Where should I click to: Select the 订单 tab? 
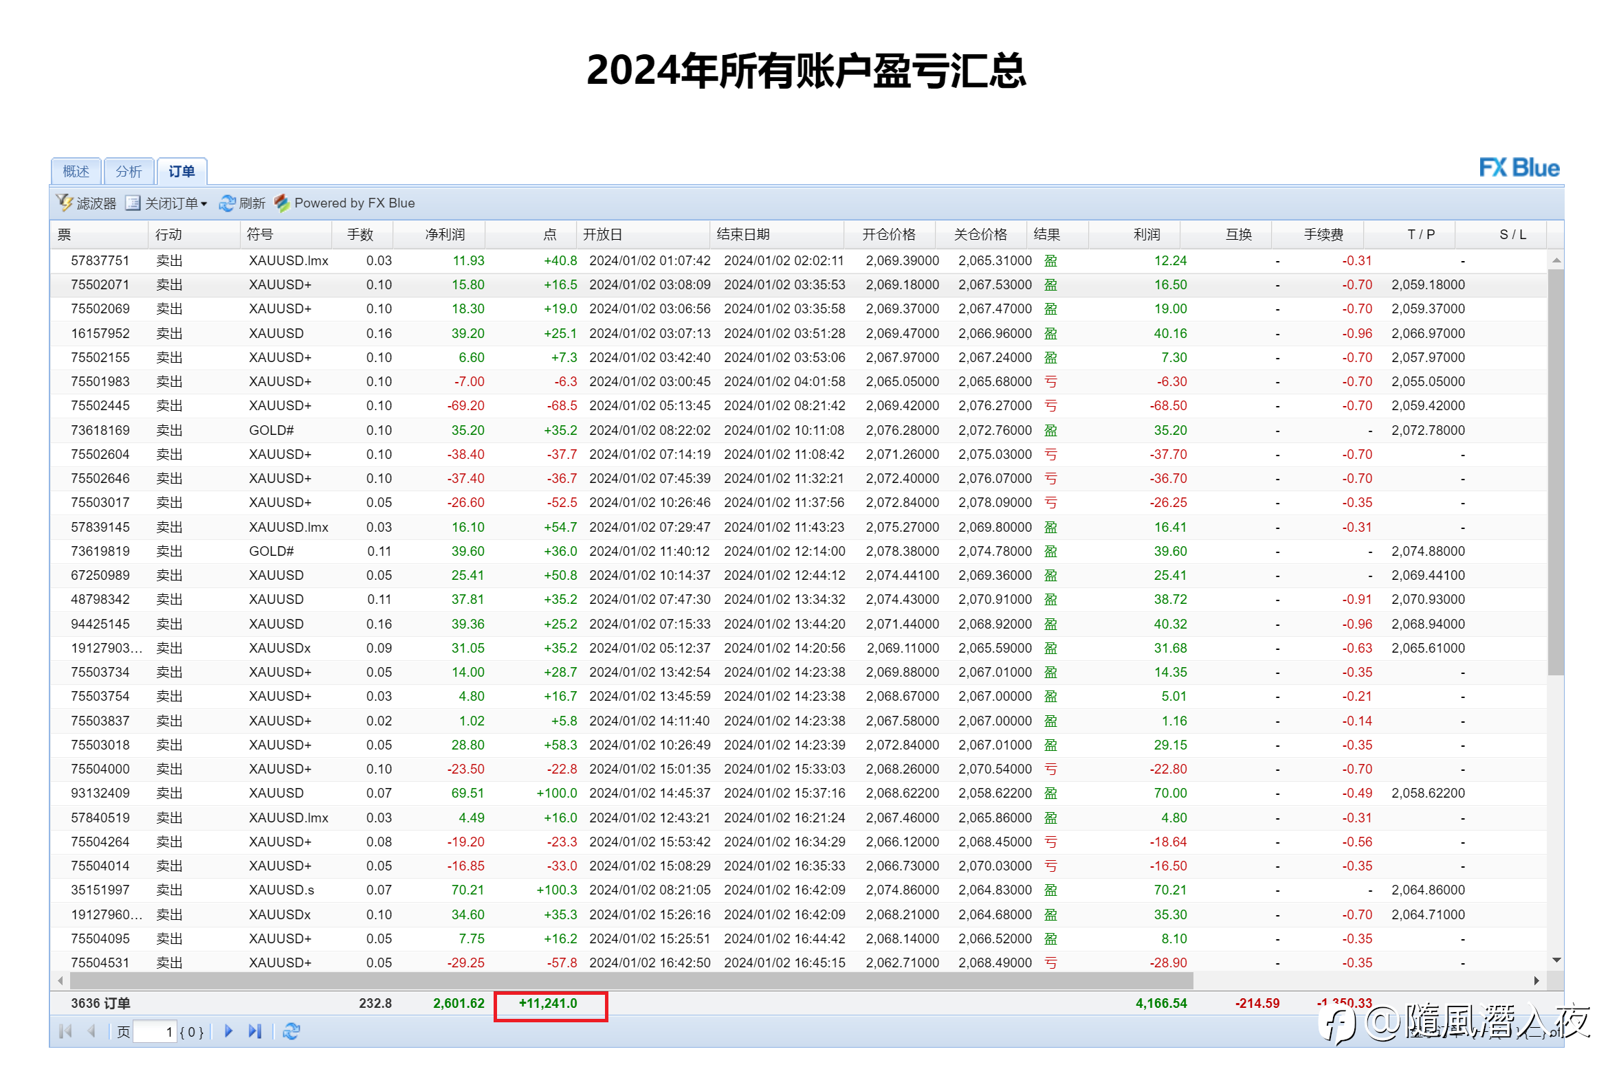(x=182, y=171)
